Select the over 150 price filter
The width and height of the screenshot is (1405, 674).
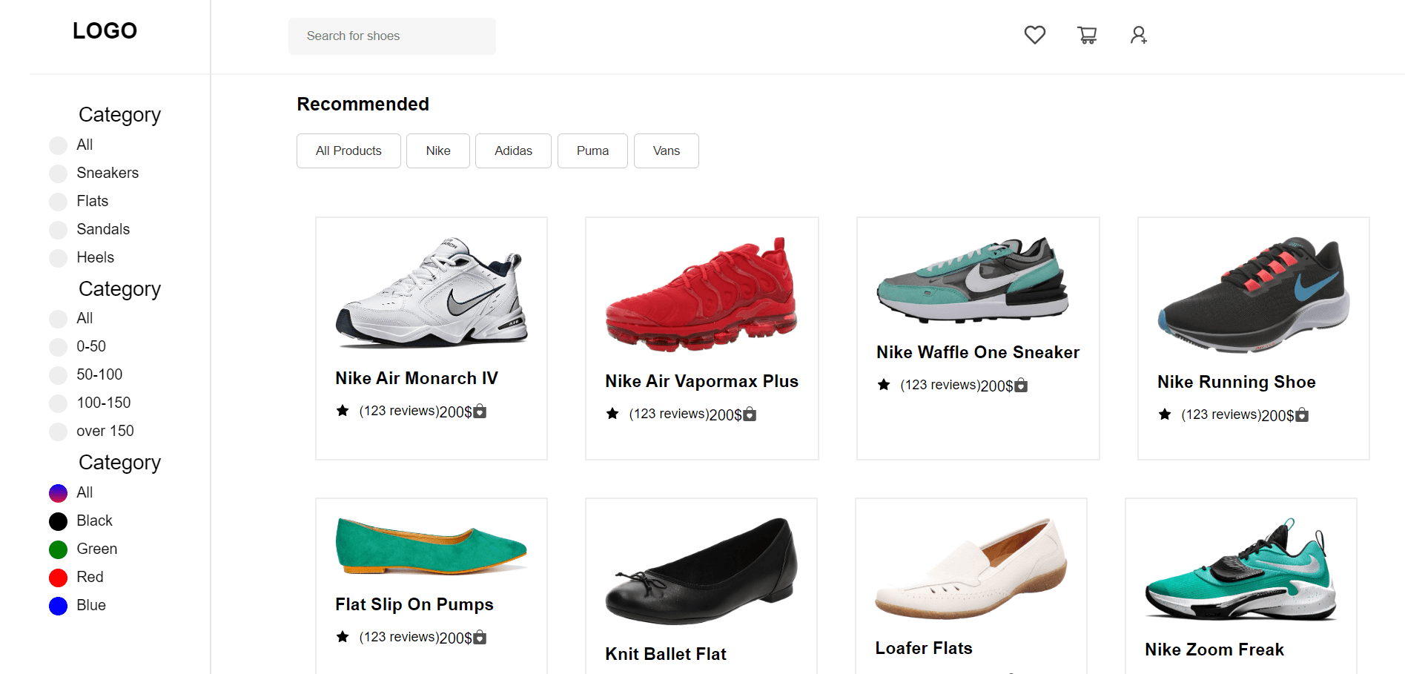click(x=58, y=432)
